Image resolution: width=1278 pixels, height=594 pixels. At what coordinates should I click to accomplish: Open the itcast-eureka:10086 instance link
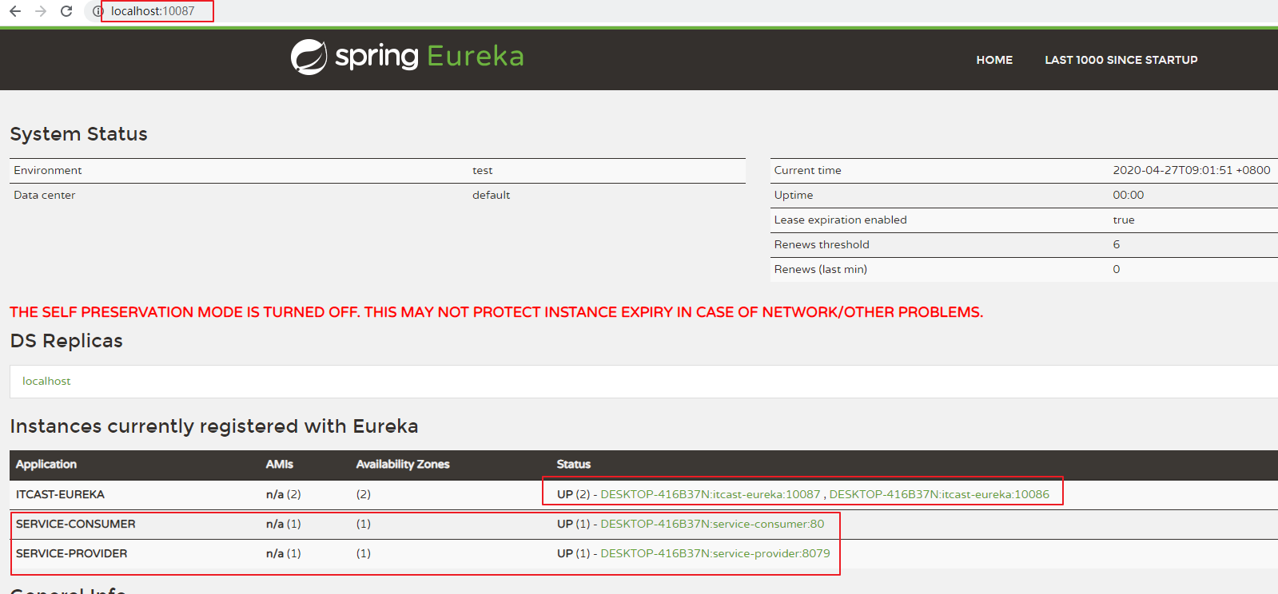(939, 494)
